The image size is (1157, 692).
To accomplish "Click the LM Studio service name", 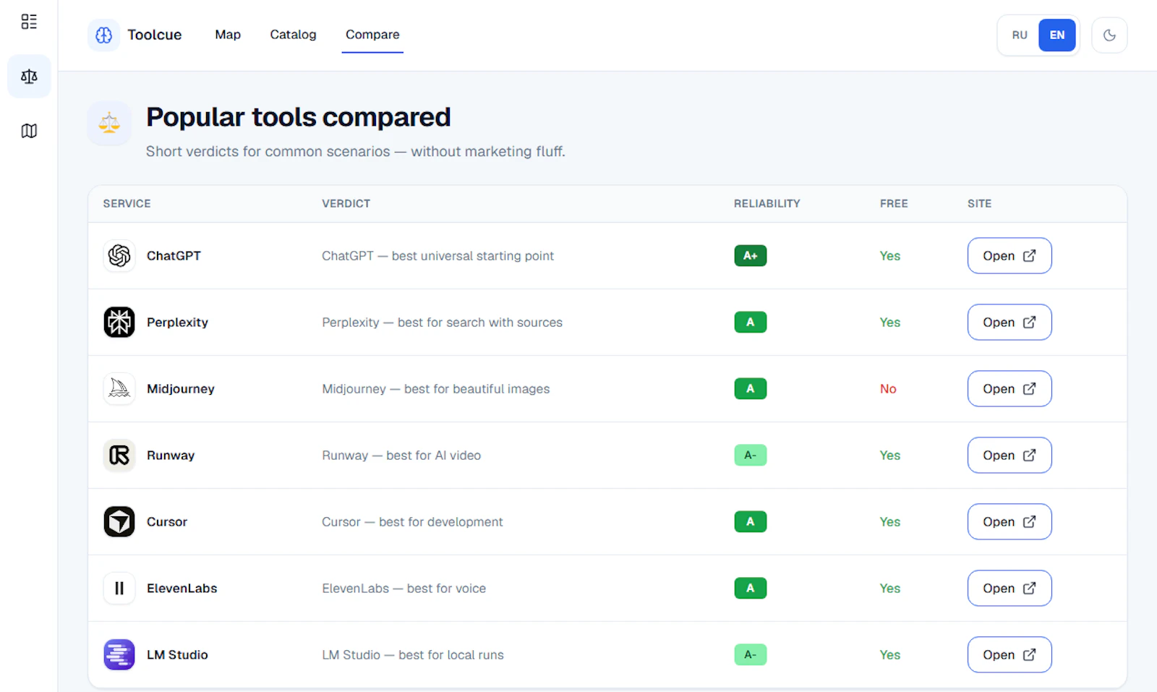I will [x=177, y=654].
